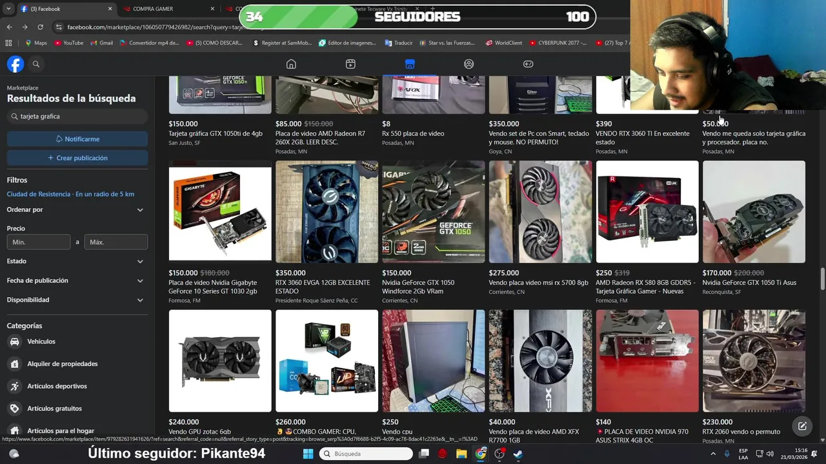Open the Chrome apps grid icon
Image resolution: width=826 pixels, height=464 pixels.
[x=8, y=43]
